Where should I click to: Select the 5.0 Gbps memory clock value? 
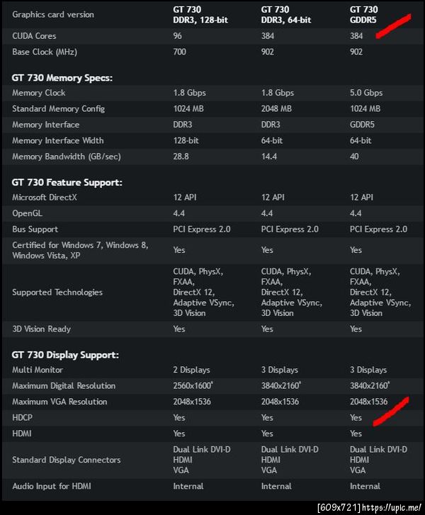tap(366, 93)
